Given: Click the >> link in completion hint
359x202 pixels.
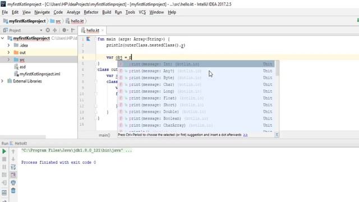Looking at the screenshot, I should click(x=245, y=135).
